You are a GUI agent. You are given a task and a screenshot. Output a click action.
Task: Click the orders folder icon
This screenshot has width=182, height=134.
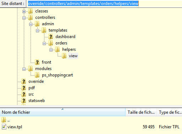tap(51, 43)
